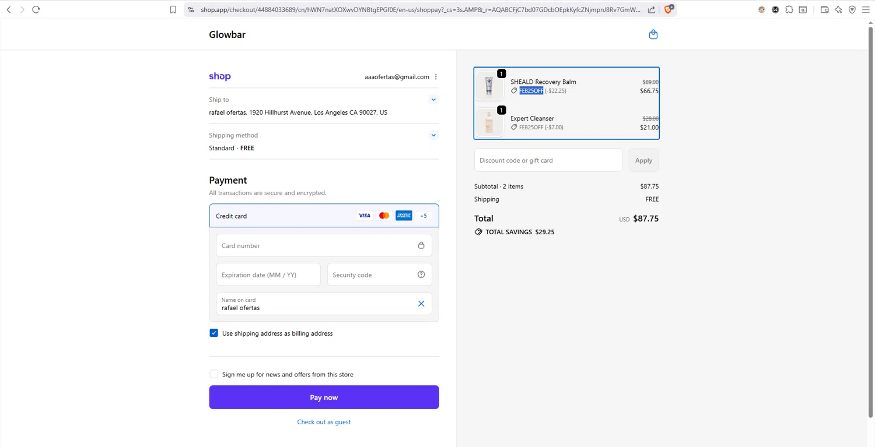This screenshot has height=447, width=875.
Task: Open Leo AI sparkle icon
Action: [838, 9]
